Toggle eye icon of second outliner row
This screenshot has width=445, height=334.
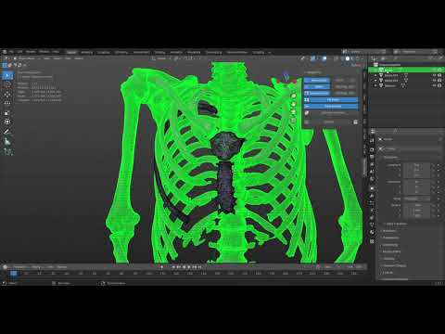point(435,75)
